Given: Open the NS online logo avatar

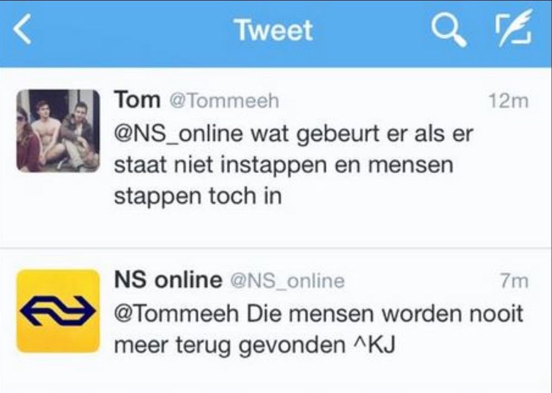Looking at the screenshot, I should 58,311.
